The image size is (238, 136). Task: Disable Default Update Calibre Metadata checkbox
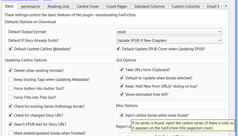[10, 49]
